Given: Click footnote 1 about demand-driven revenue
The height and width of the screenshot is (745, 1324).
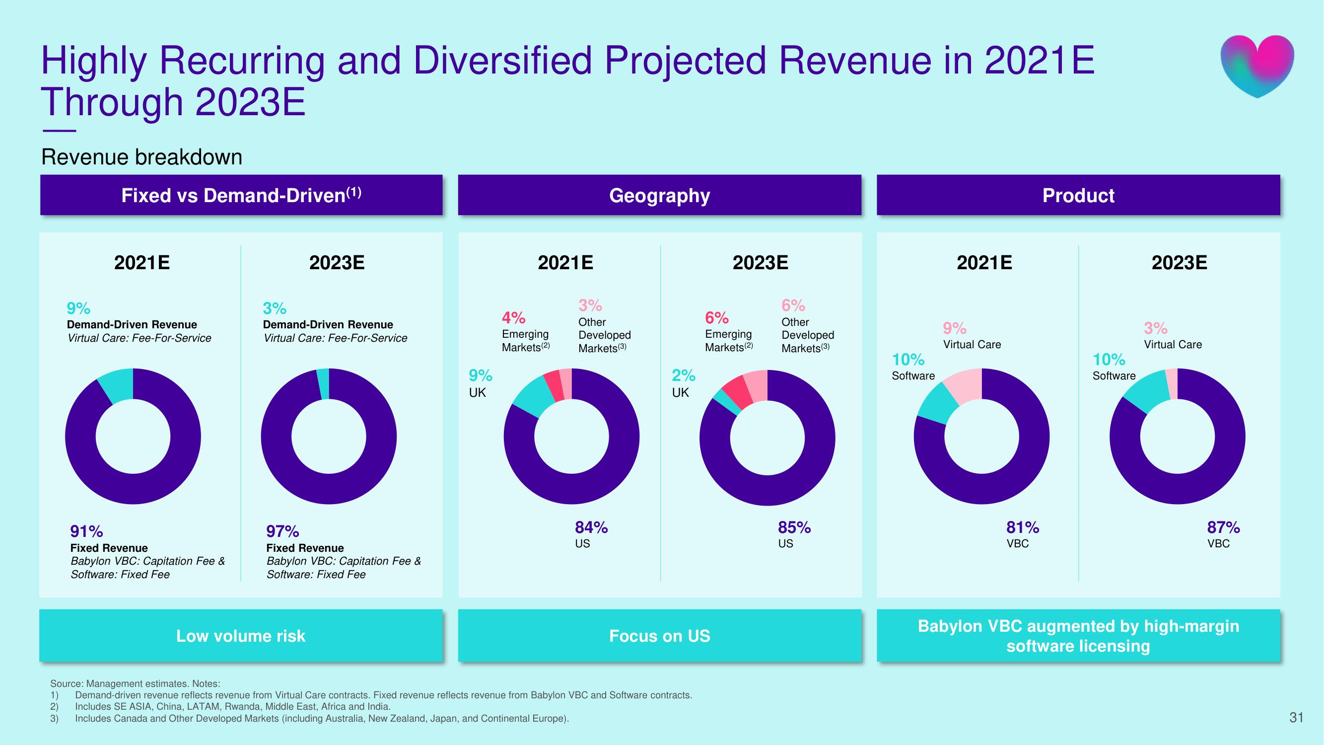Looking at the screenshot, I should [371, 695].
